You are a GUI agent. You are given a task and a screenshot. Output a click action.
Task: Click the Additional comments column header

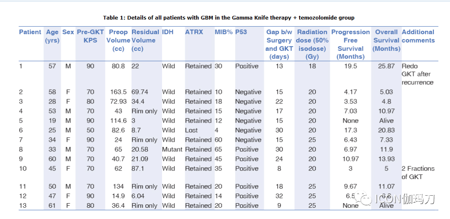[x=418, y=36]
